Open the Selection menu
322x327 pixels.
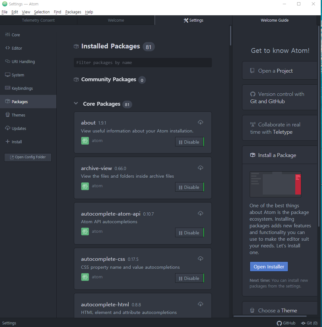(42, 12)
